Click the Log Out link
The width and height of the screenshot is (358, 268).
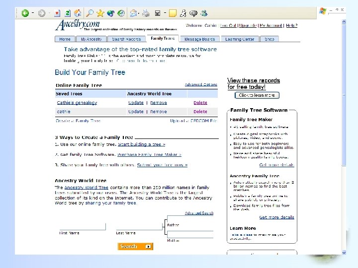(x=228, y=25)
